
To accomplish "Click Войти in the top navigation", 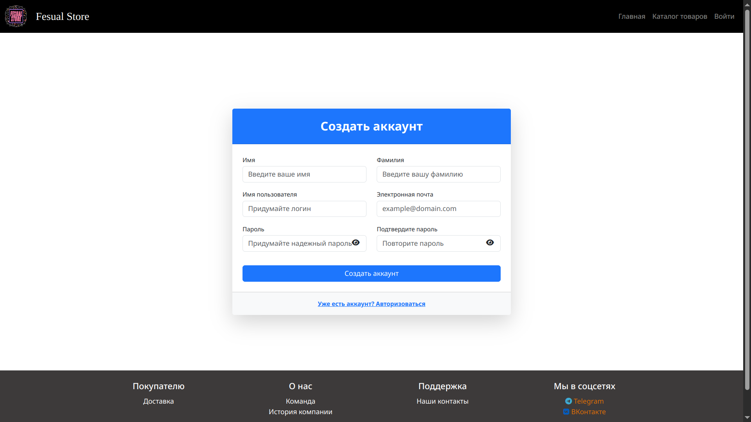I will [724, 16].
